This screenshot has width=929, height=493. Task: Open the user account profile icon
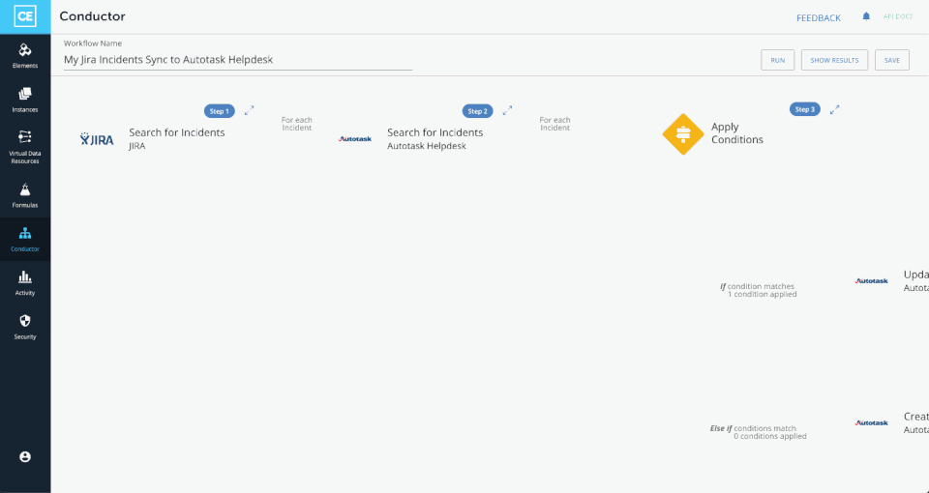pos(25,457)
